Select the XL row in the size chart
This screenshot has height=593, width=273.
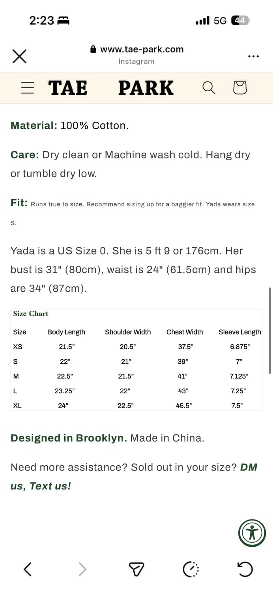pos(17,406)
